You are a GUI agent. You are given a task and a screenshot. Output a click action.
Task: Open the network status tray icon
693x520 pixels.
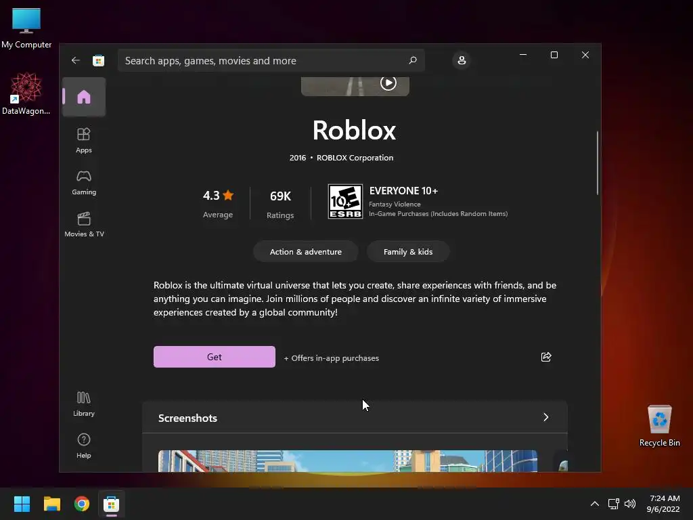613,504
